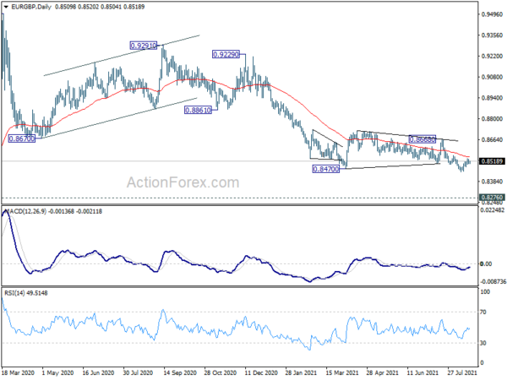Click the 0.92200 price axis value
Image resolution: width=507 pixels, height=380 pixels.
(492, 57)
